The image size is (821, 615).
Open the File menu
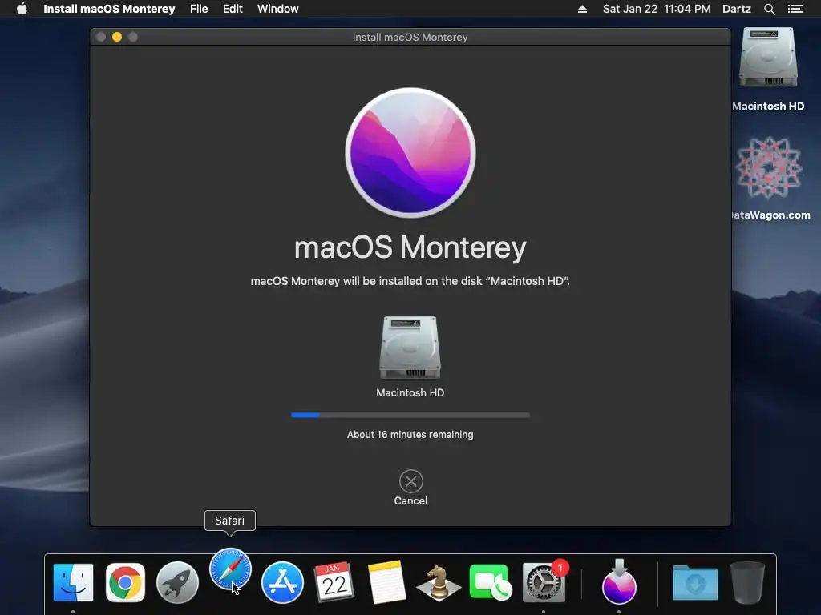(x=199, y=9)
